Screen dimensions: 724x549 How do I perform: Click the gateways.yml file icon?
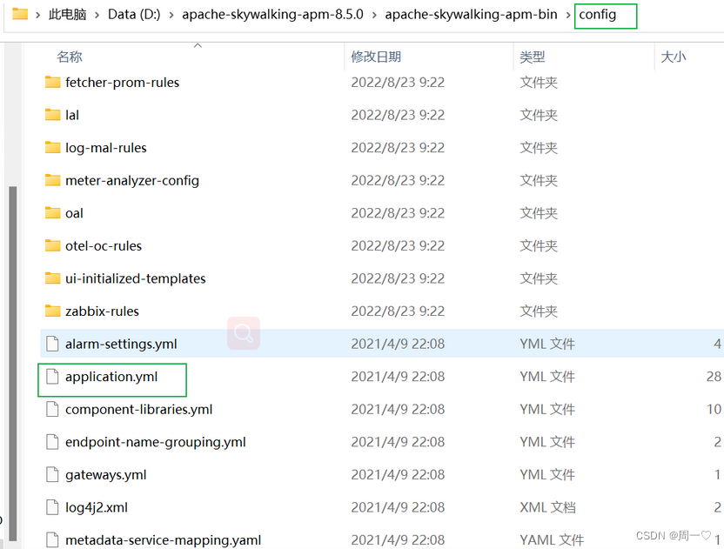coord(52,475)
